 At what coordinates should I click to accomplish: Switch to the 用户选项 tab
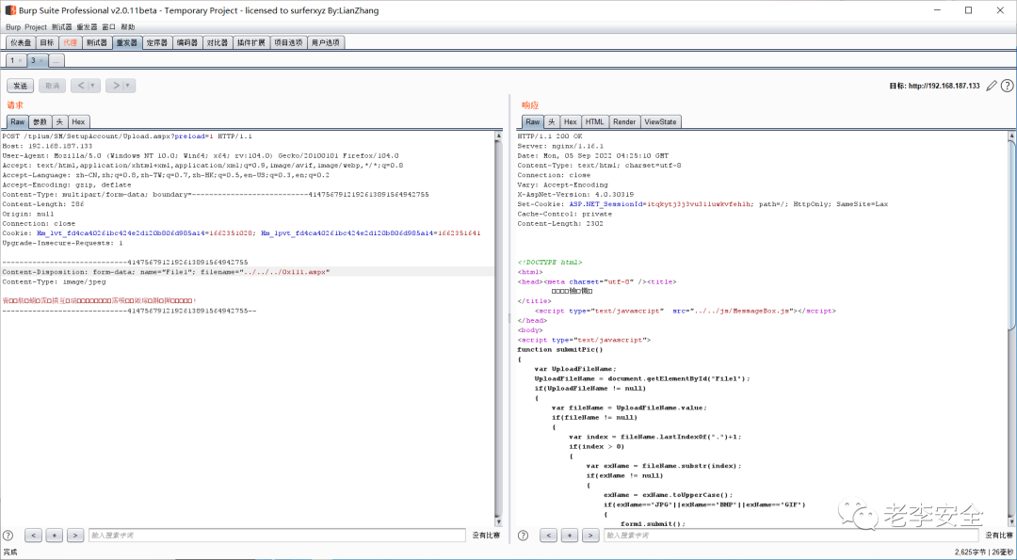click(x=326, y=42)
